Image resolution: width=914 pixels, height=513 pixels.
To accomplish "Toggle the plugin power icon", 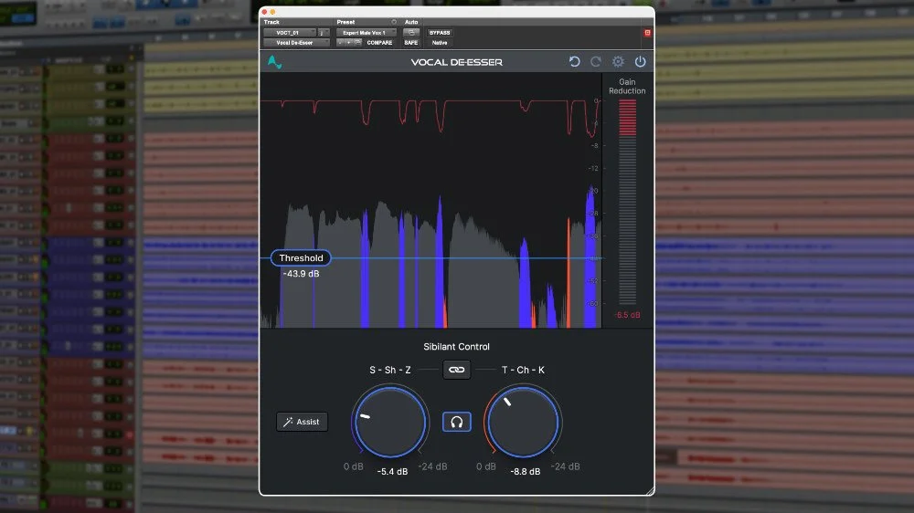I will point(640,62).
